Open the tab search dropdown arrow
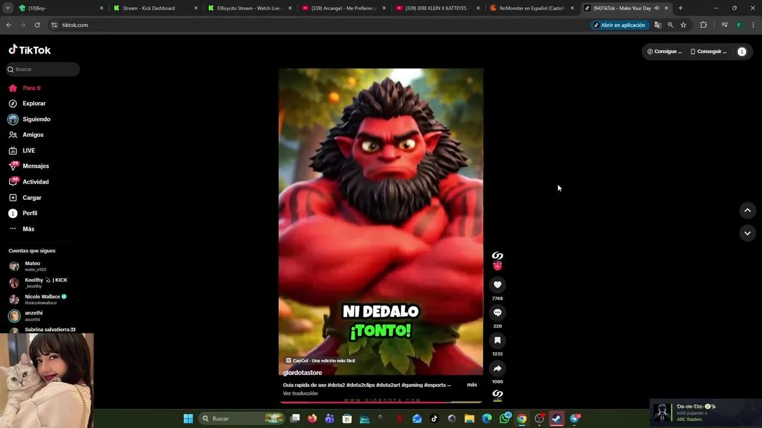 tap(7, 8)
